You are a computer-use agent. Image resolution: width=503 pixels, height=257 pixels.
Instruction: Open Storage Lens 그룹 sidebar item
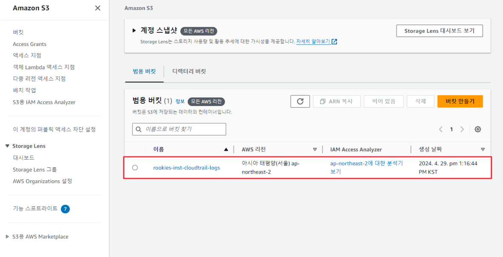[35, 169]
